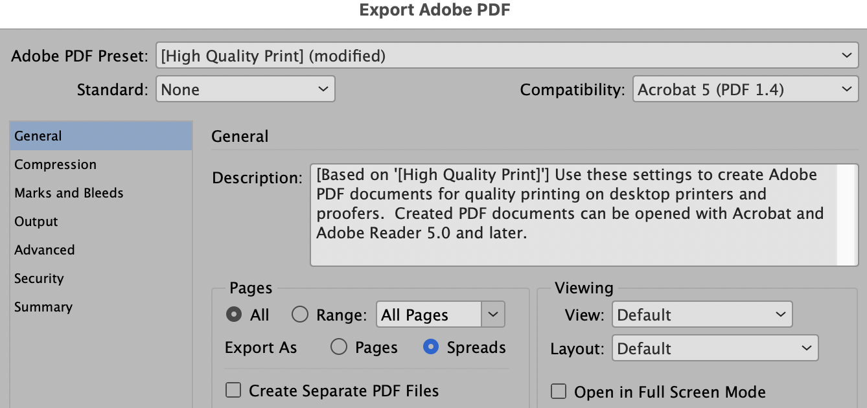Select the Output settings panel
The image size is (867, 408).
click(x=36, y=221)
